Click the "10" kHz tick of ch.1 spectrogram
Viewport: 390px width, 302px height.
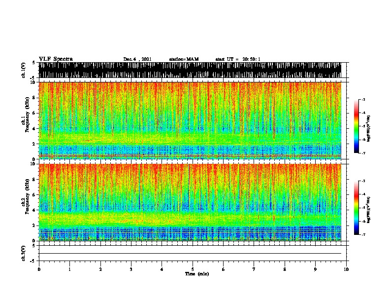click(33, 82)
